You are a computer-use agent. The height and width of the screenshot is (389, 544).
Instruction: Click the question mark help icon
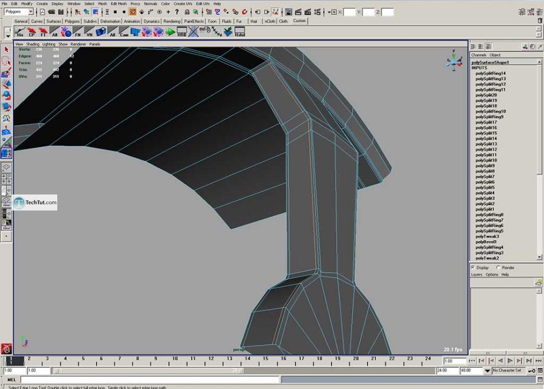coord(177,12)
